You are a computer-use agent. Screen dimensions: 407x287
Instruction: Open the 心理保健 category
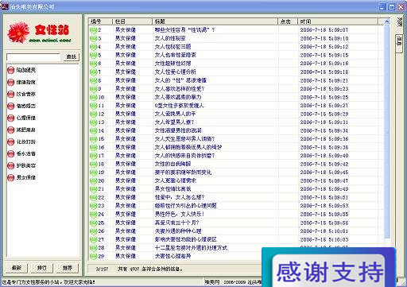(x=21, y=118)
